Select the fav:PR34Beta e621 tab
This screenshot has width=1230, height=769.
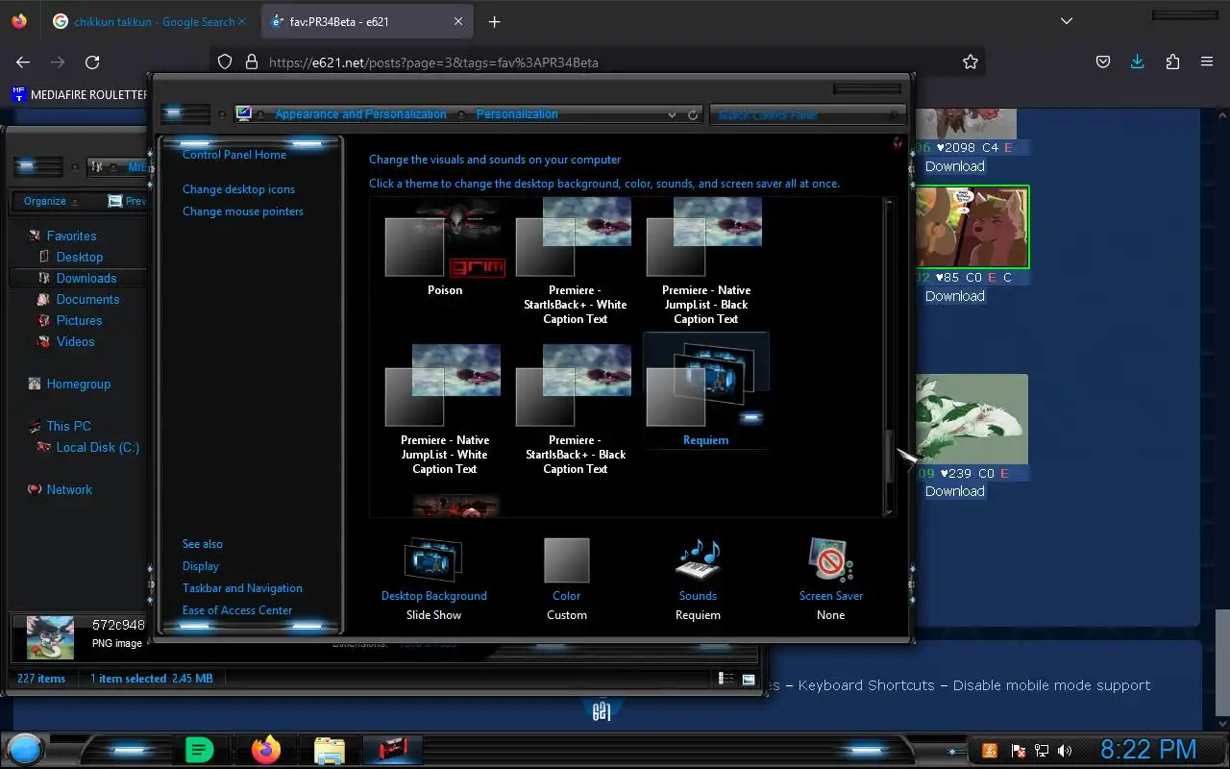click(x=365, y=21)
